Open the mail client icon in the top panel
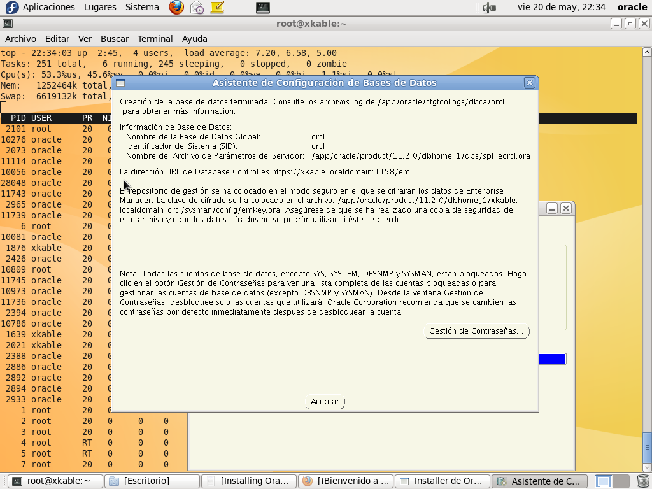This screenshot has width=652, height=489. [197, 7]
